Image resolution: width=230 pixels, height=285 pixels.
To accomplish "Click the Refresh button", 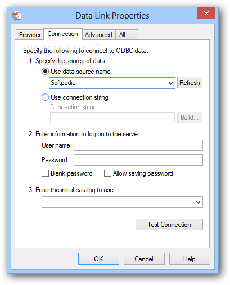I will coord(190,83).
